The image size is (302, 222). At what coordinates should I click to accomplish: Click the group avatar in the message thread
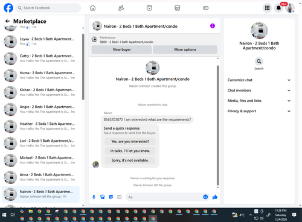click(153, 68)
